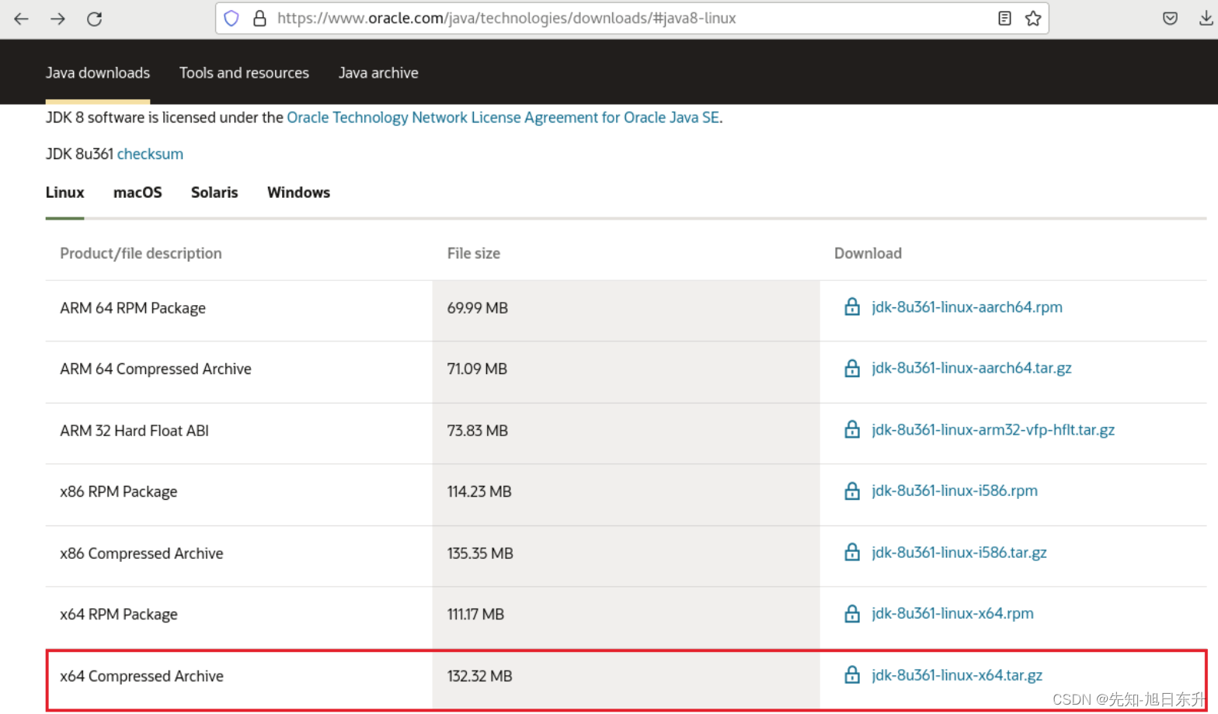
Task: Click the 'x64 RPM Package' description
Action: coord(119,615)
